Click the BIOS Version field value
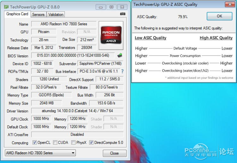 [x=73, y=55]
